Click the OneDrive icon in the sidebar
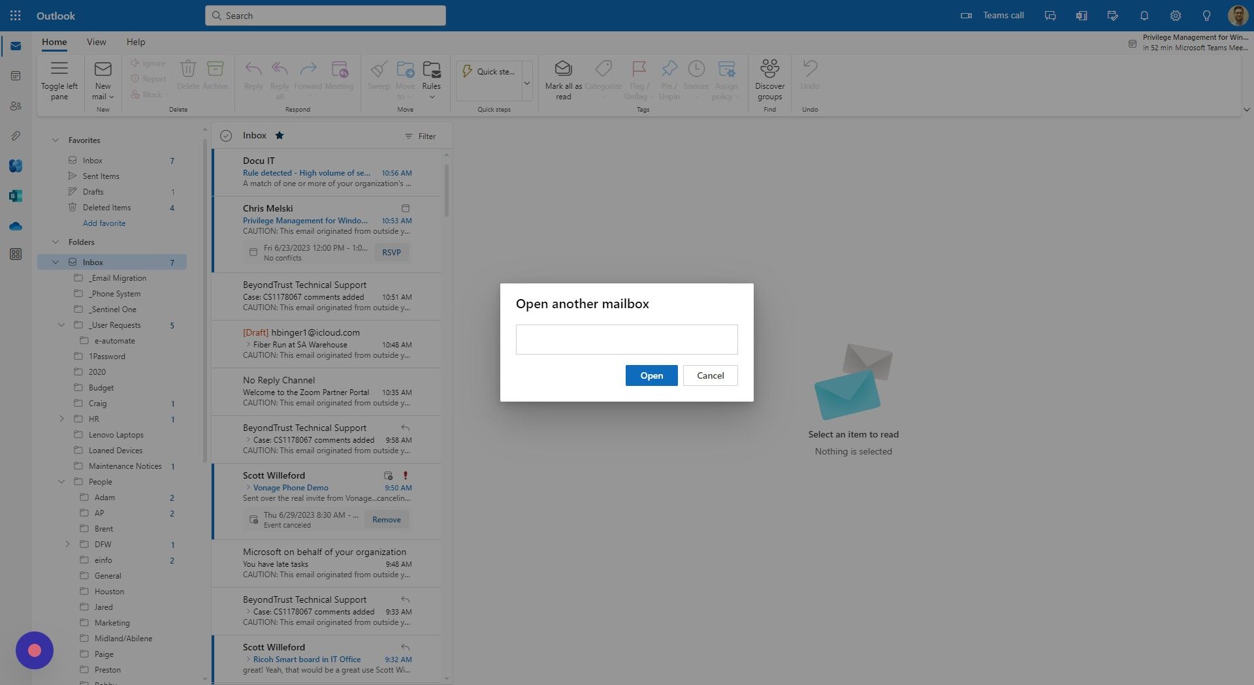Screen dimensions: 1254x685 click(x=16, y=225)
